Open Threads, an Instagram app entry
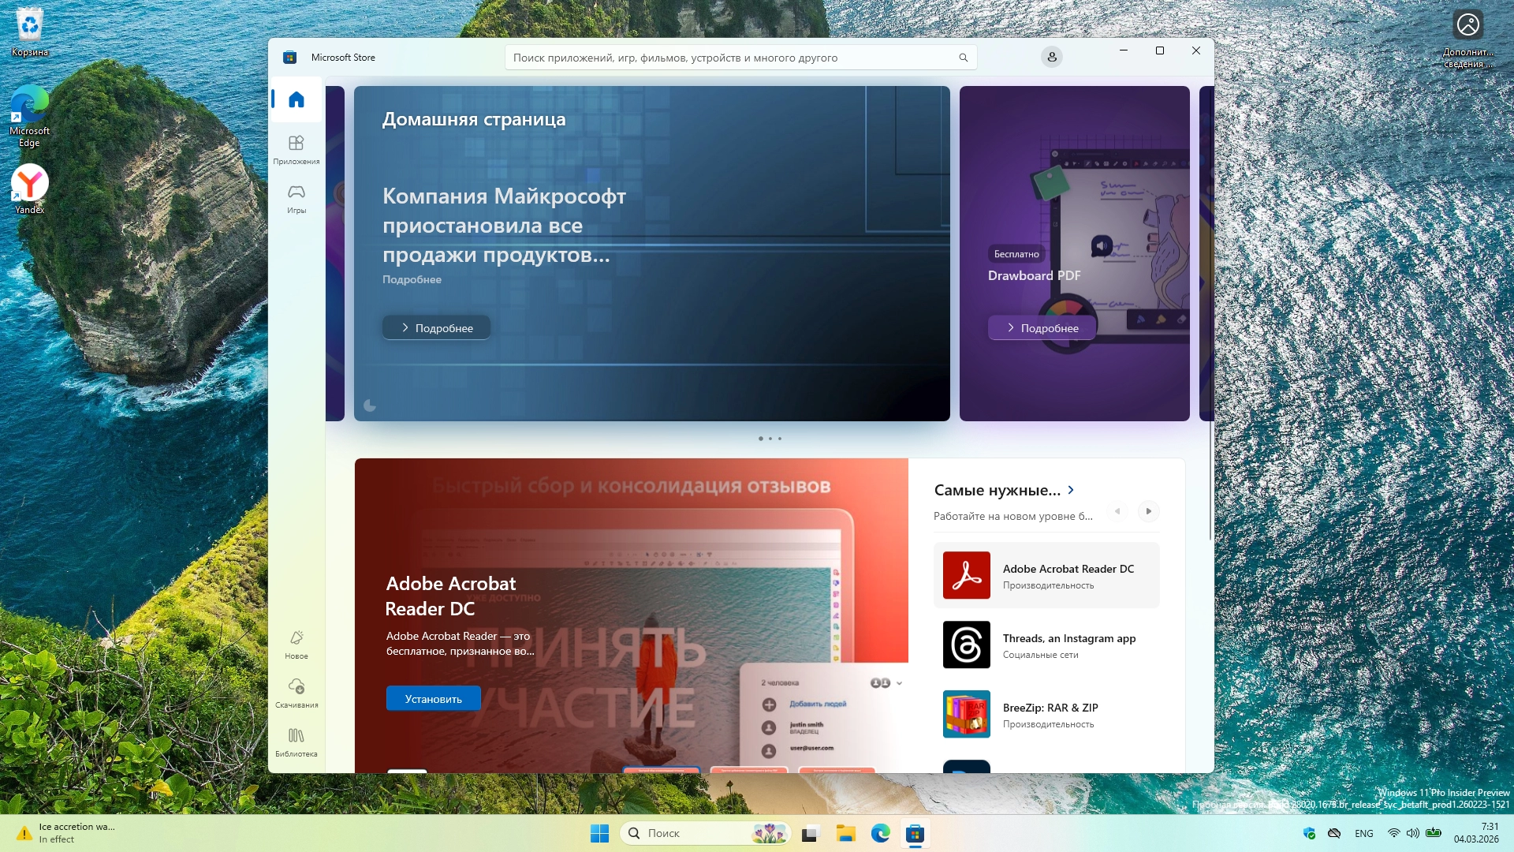The image size is (1514, 852). 1046,645
